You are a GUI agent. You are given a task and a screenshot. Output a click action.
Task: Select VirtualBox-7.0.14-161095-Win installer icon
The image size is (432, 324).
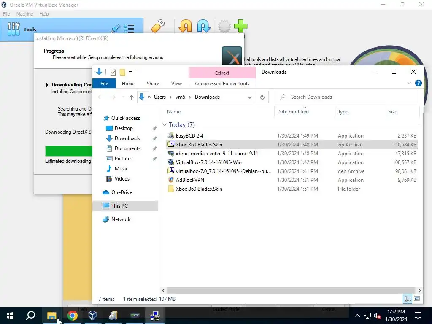(x=171, y=162)
